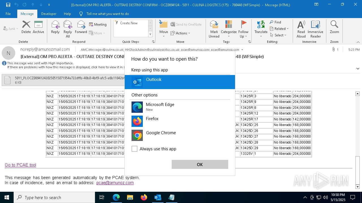
Task: Expand the Quick Steps gallery
Action: click(150, 34)
